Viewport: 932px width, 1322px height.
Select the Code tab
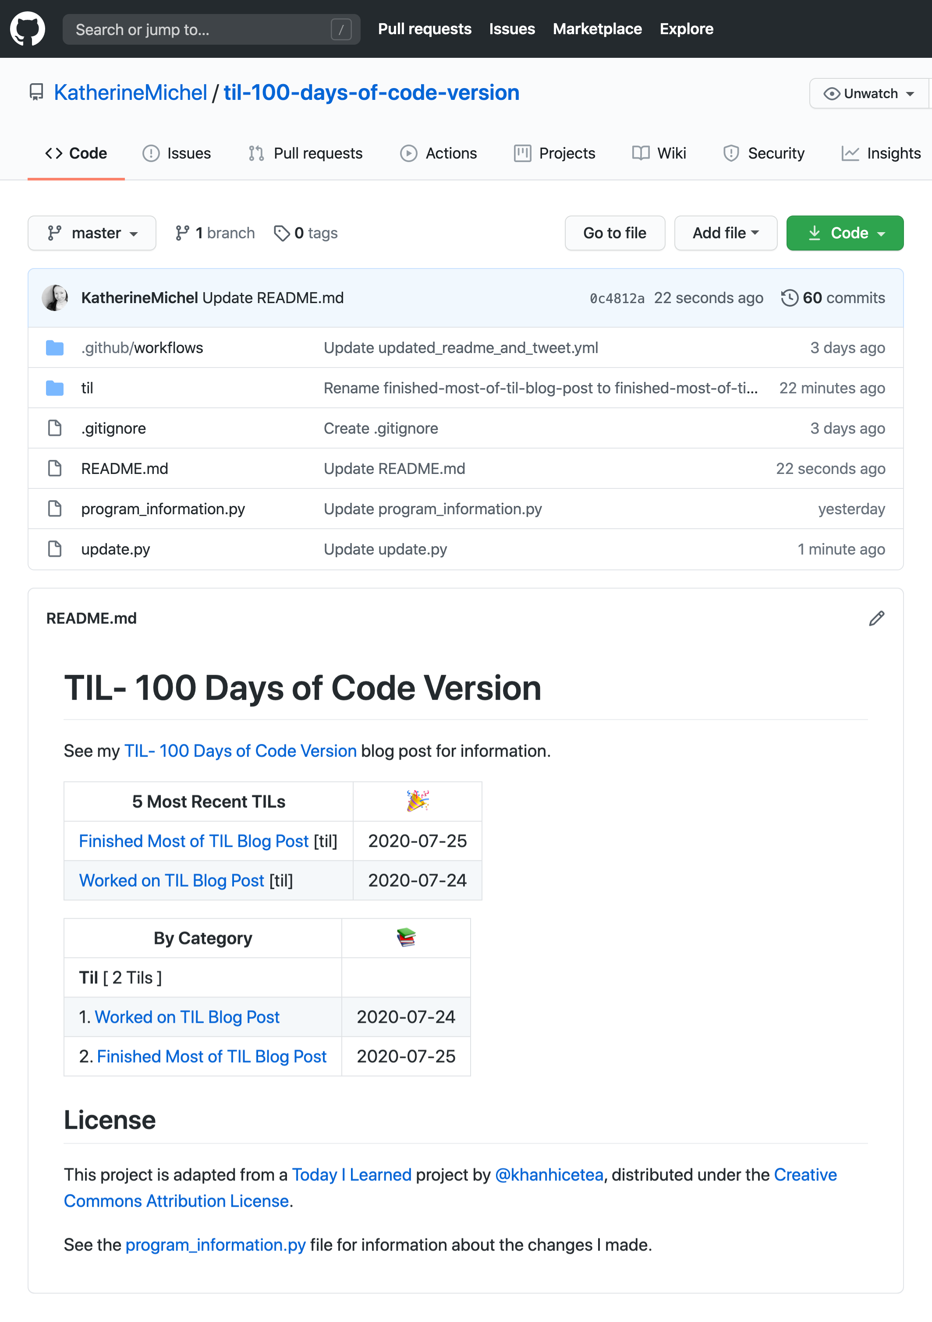pos(76,154)
